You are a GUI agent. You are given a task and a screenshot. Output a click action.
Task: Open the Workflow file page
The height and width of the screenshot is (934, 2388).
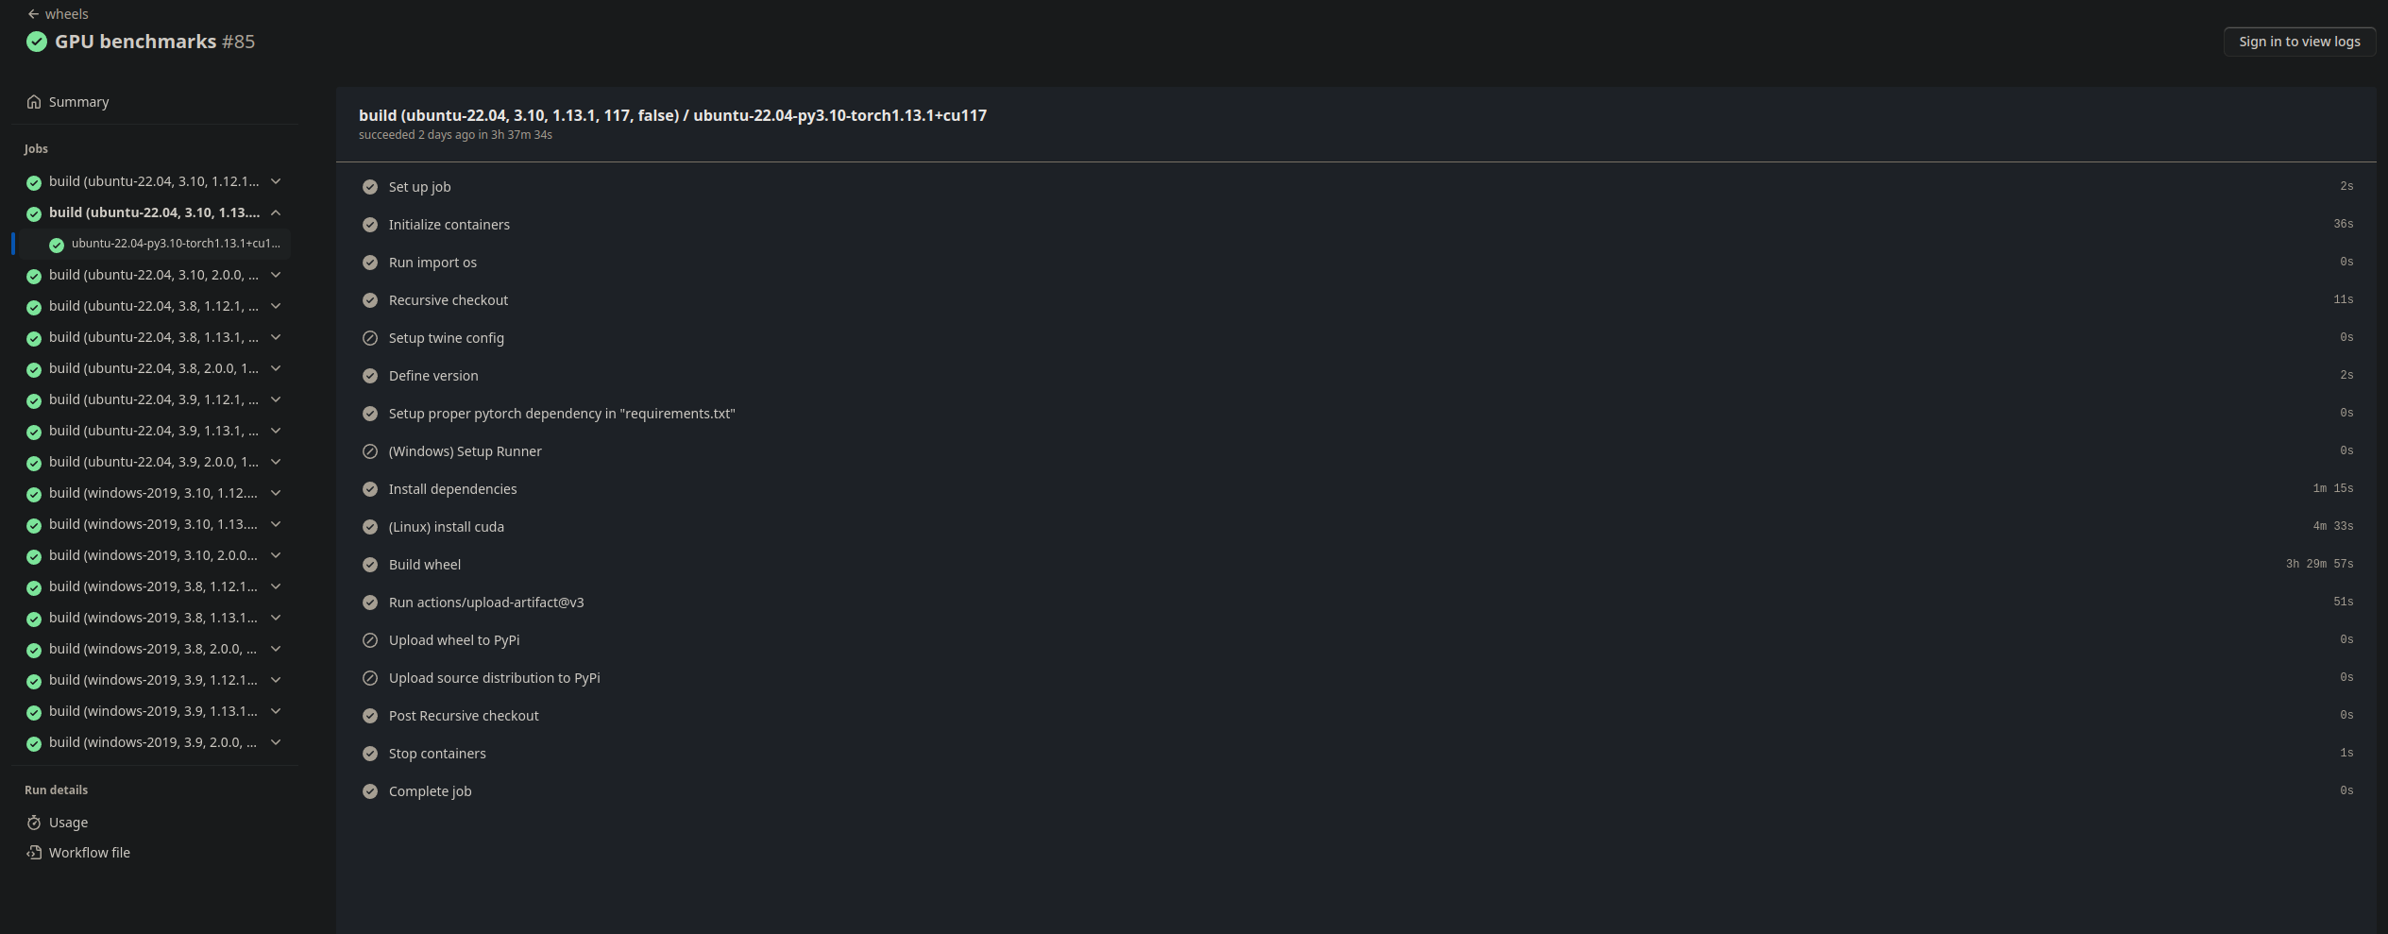90,853
